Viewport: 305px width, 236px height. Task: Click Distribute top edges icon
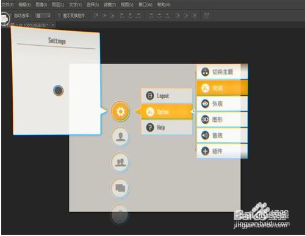pyautogui.click(x=151, y=15)
